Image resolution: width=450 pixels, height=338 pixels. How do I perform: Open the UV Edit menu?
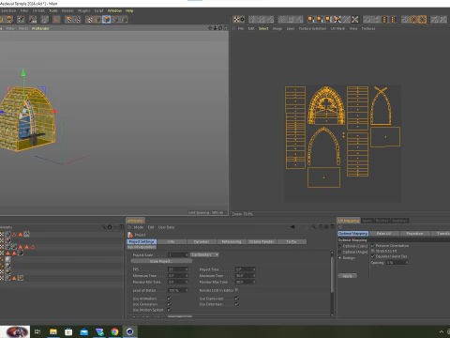tap(38, 10)
